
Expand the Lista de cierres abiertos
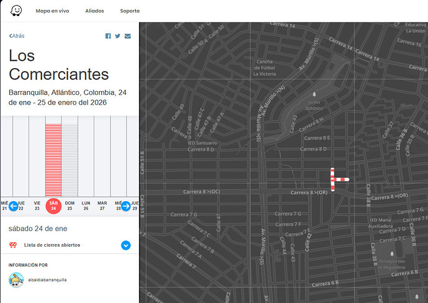click(126, 245)
